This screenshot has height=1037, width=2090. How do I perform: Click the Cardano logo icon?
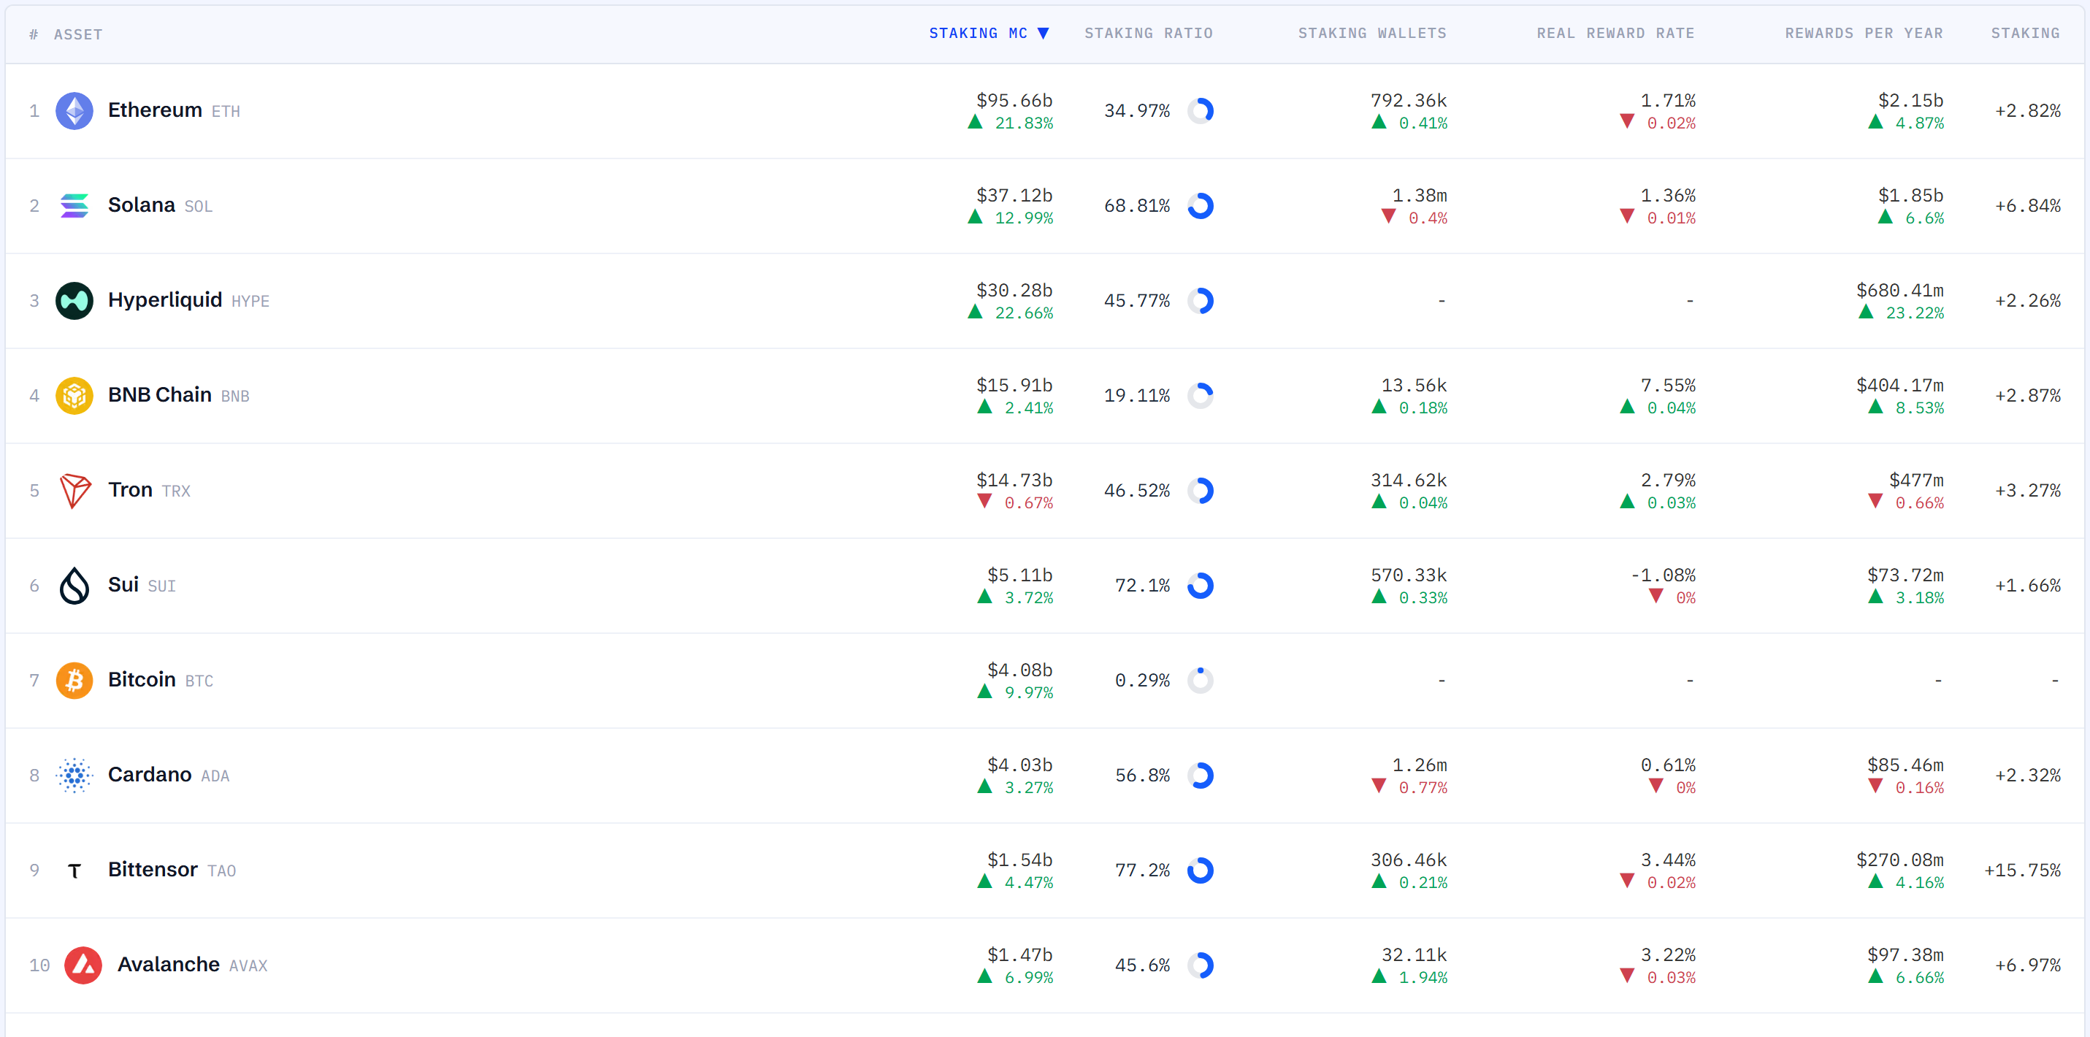pyautogui.click(x=74, y=775)
